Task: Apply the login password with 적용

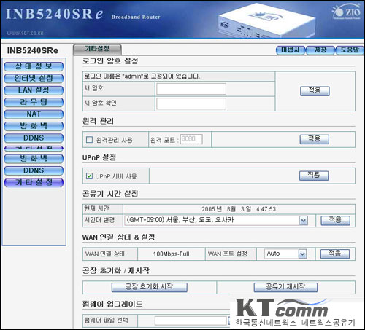Action: 315,91
